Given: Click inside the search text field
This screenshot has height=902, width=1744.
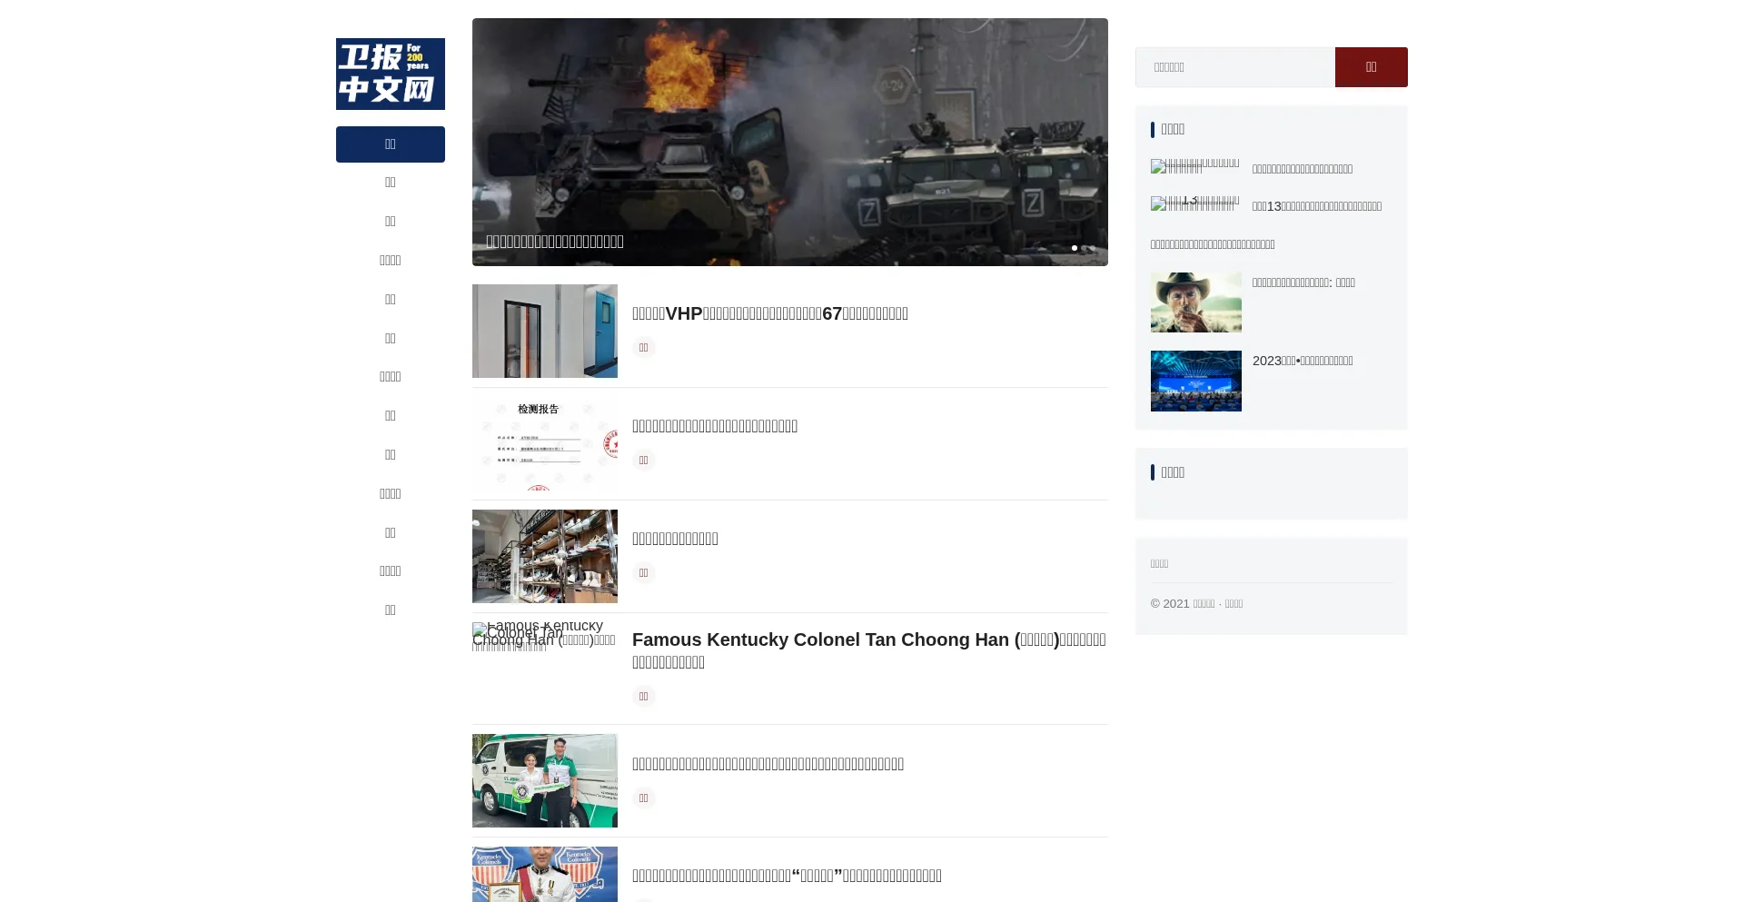Looking at the screenshot, I should point(1234,67).
